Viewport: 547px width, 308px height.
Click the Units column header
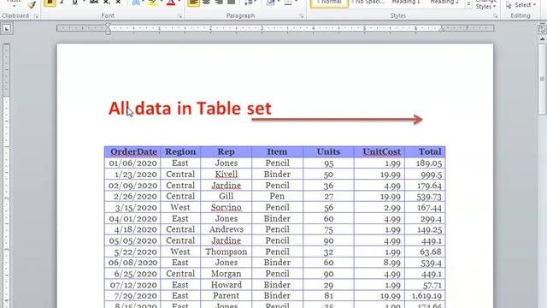328,152
